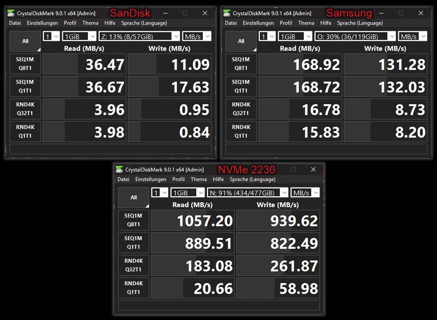Click the empty comment field in Samsung window
This screenshot has width=437, height=320.
coord(326,149)
